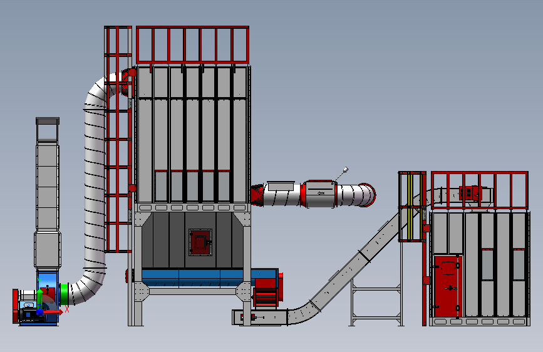Image resolution: width=543 pixels, height=352 pixels.
Task: Click the red caged ladder on the large filter
Action: click(118, 138)
